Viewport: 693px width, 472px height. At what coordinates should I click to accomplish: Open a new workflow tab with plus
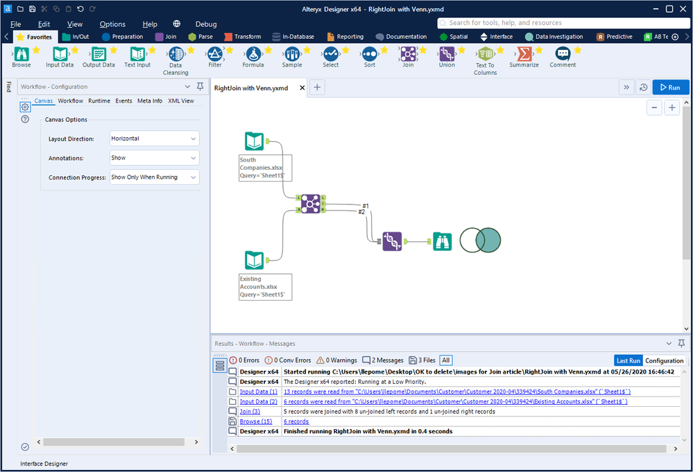(x=317, y=87)
